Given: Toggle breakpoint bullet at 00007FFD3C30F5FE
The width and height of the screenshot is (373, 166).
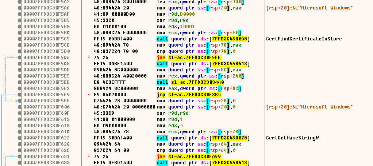Looking at the screenshot, I should (19, 101).
